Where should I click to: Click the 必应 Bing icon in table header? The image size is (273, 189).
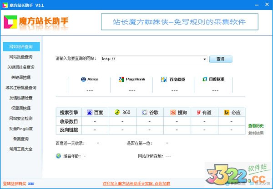point(227,113)
